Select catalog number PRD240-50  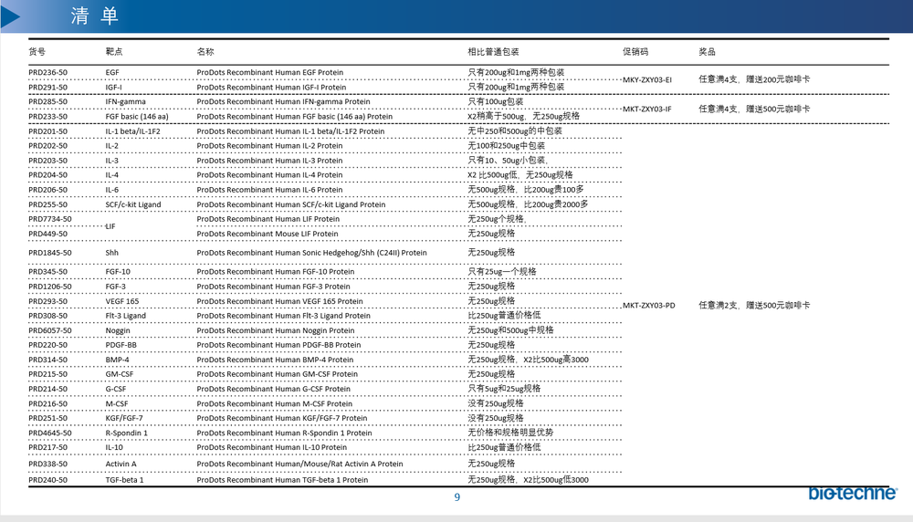point(47,480)
